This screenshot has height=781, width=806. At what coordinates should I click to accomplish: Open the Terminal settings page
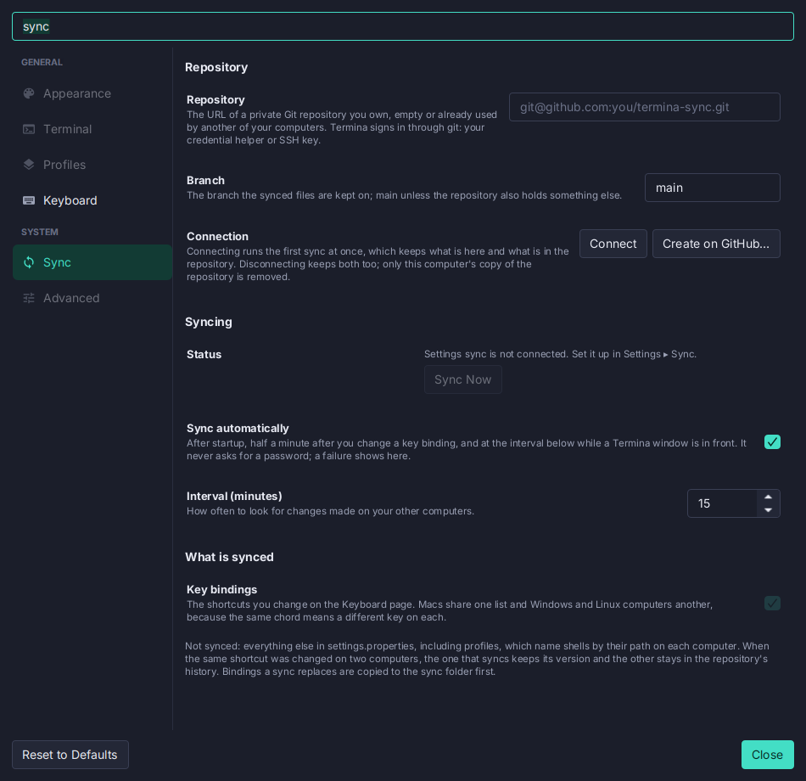point(92,129)
